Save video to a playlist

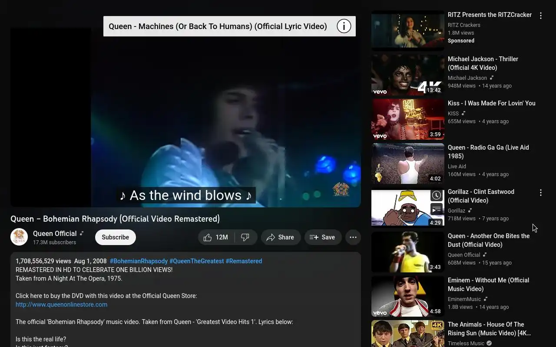point(323,237)
